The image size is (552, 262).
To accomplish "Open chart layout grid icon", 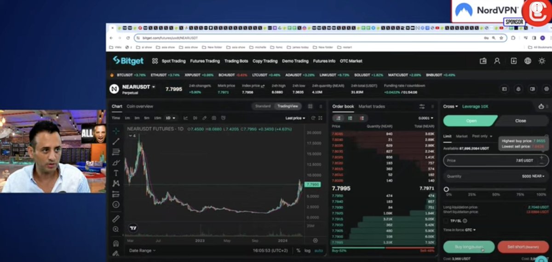I will (310, 106).
